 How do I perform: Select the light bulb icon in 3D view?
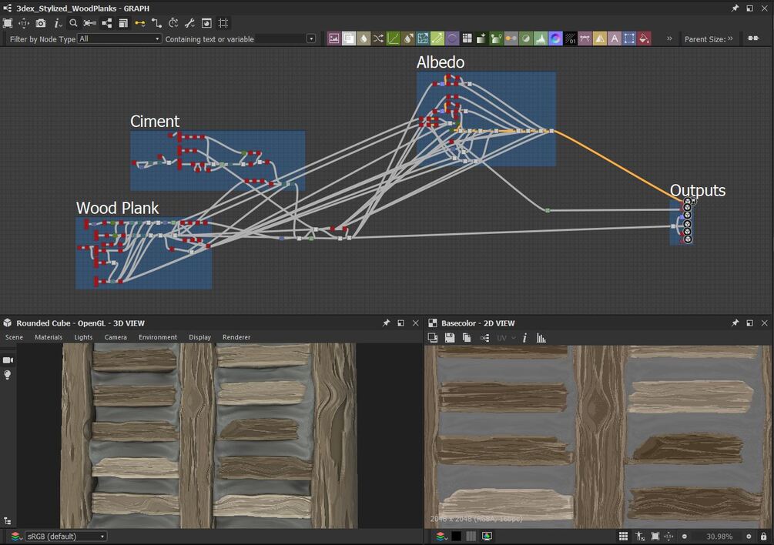coord(8,375)
